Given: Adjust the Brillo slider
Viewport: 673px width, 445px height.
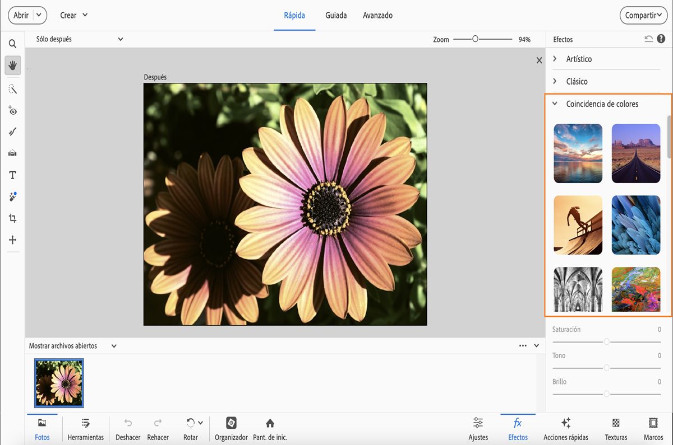Looking at the screenshot, I should (606, 394).
